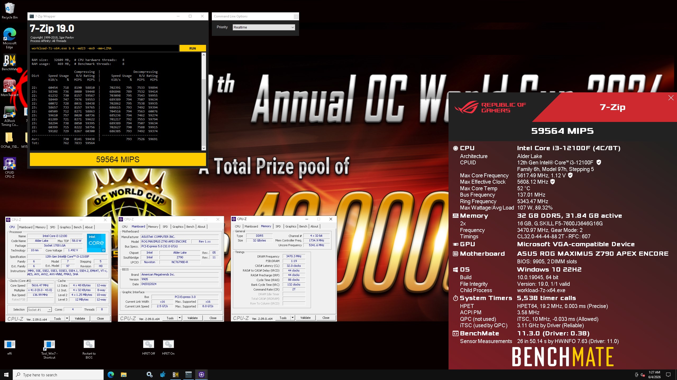Open the Tool_Win7 shortcut icon
Image resolution: width=677 pixels, height=380 pixels.
pos(49,349)
